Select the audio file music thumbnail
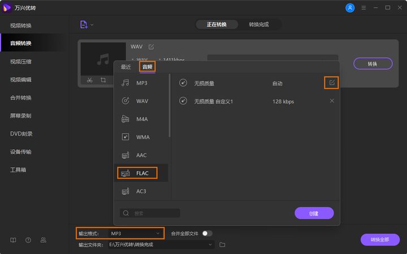The width and height of the screenshot is (407, 254). coord(103,59)
